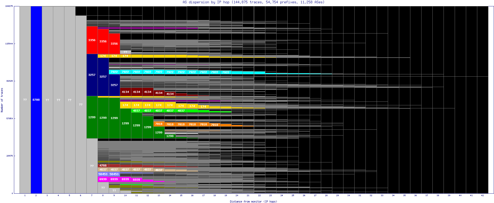Image resolution: width=494 pixels, height=203 pixels.
Task: Select the yellow 174 block at hop 8
Action: point(103,56)
